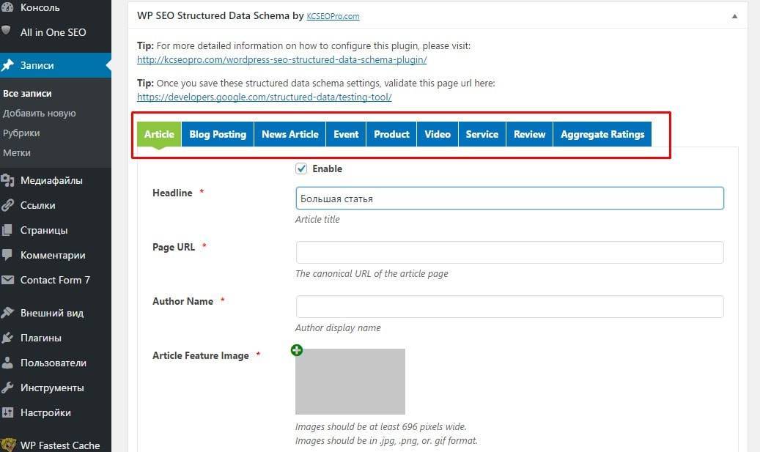Open the kcseopro.com plugin documentation link

(x=281, y=59)
